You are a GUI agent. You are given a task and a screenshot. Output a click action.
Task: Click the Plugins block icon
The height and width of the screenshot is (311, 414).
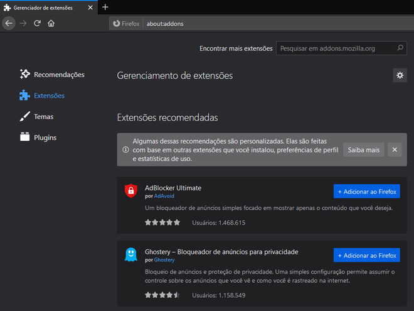tap(25, 137)
